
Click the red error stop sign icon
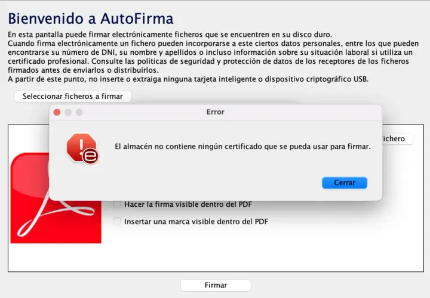[82, 148]
